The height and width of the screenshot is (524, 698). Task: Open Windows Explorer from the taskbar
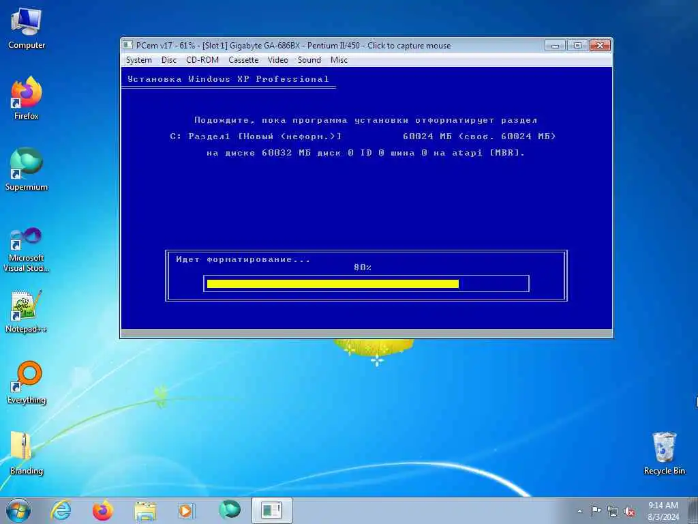point(146,511)
